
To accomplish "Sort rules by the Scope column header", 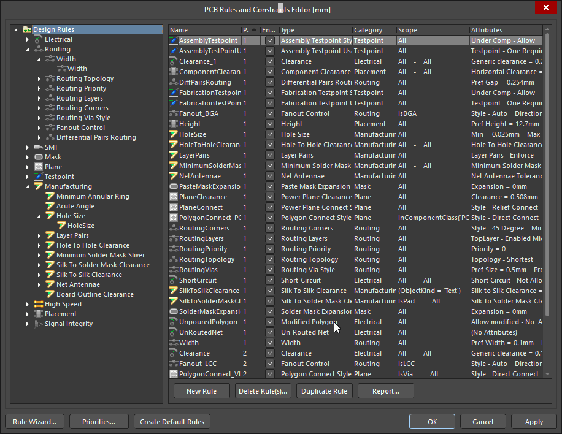I will [x=433, y=30].
